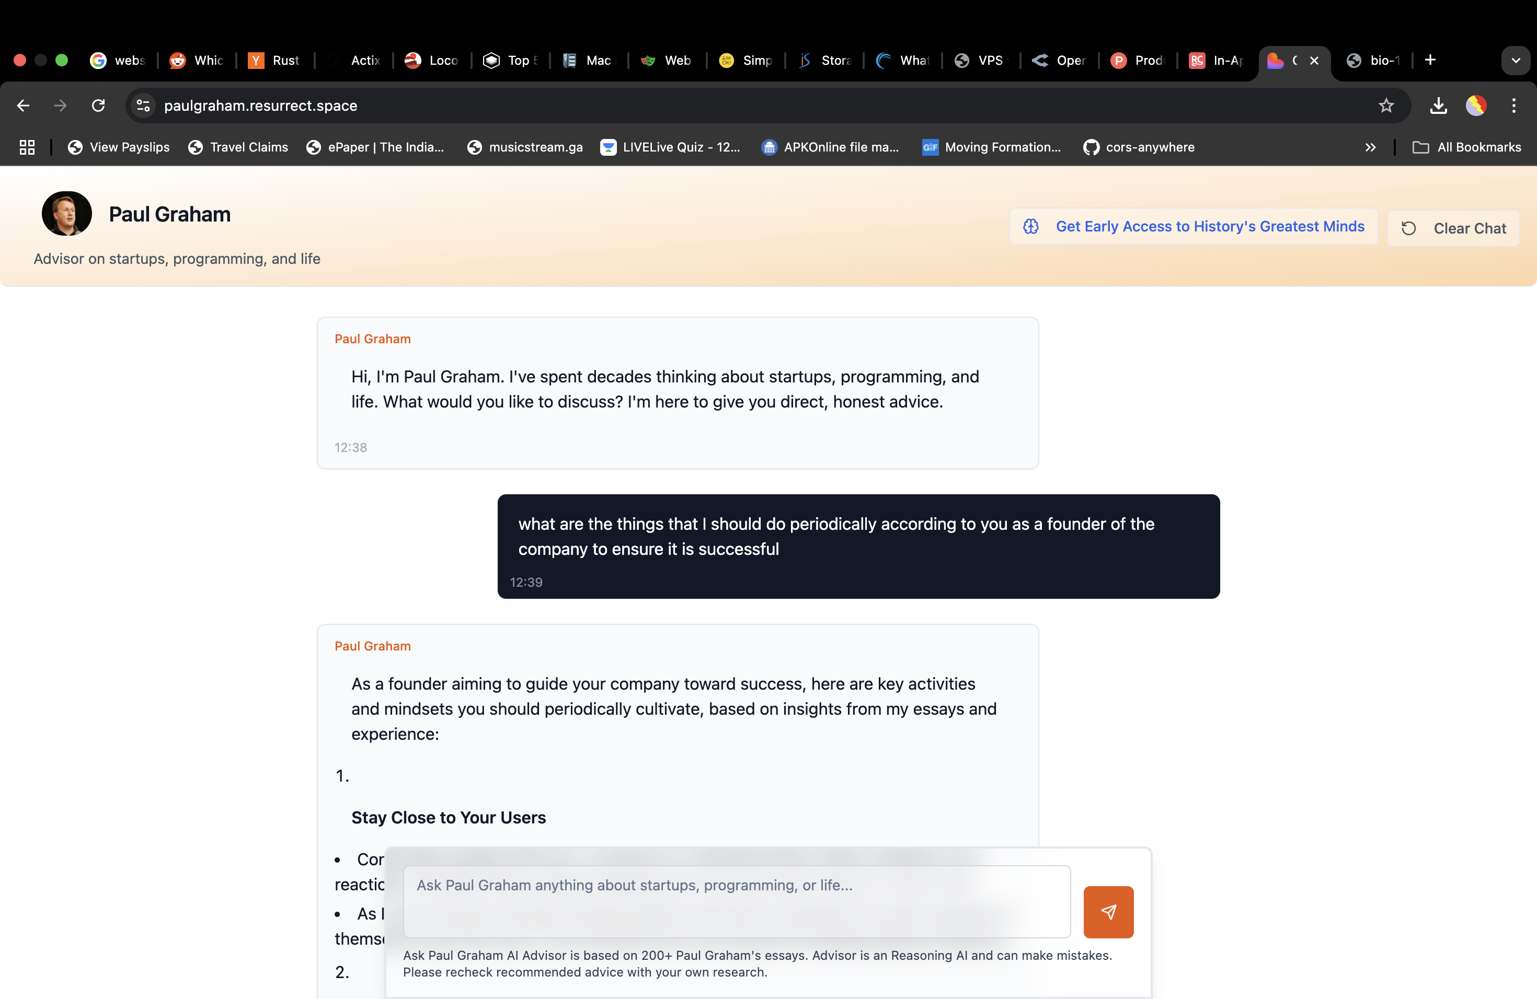Switch to the 'Loco' tab
This screenshot has width=1537, height=999.
click(431, 60)
